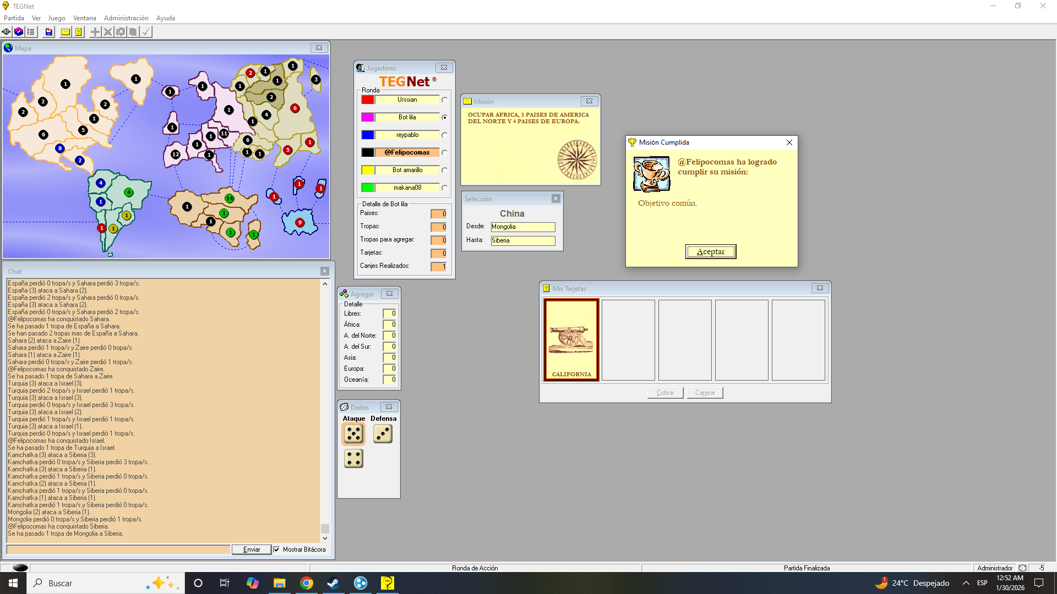Click the defense die in Dados panel
The width and height of the screenshot is (1057, 594).
(383, 434)
